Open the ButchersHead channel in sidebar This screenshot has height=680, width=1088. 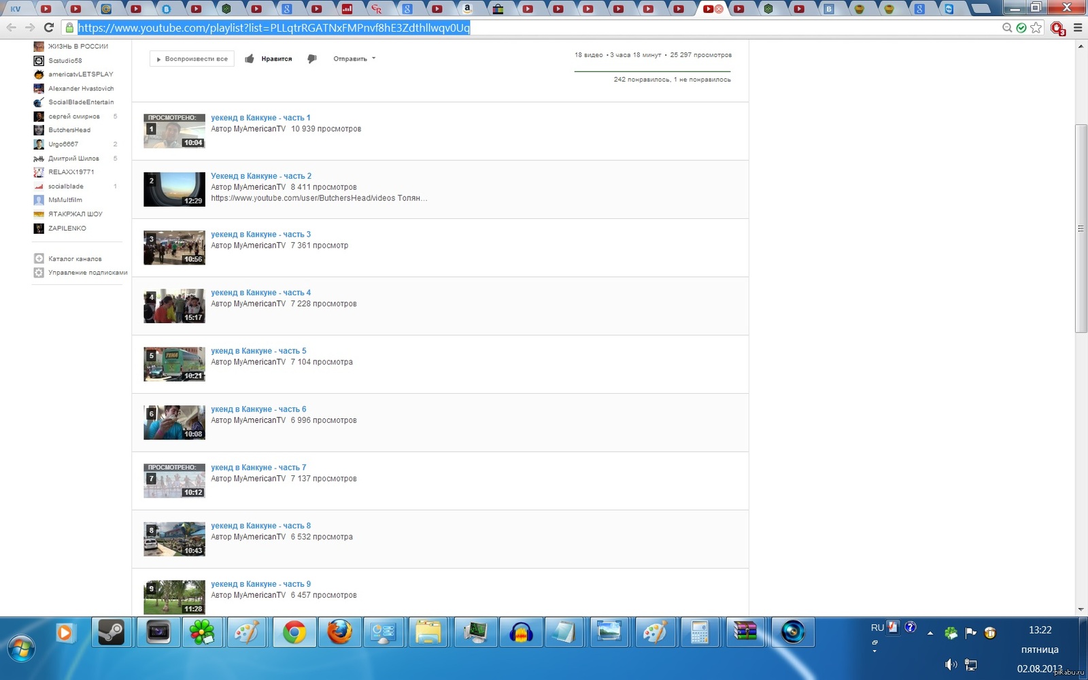(69, 130)
